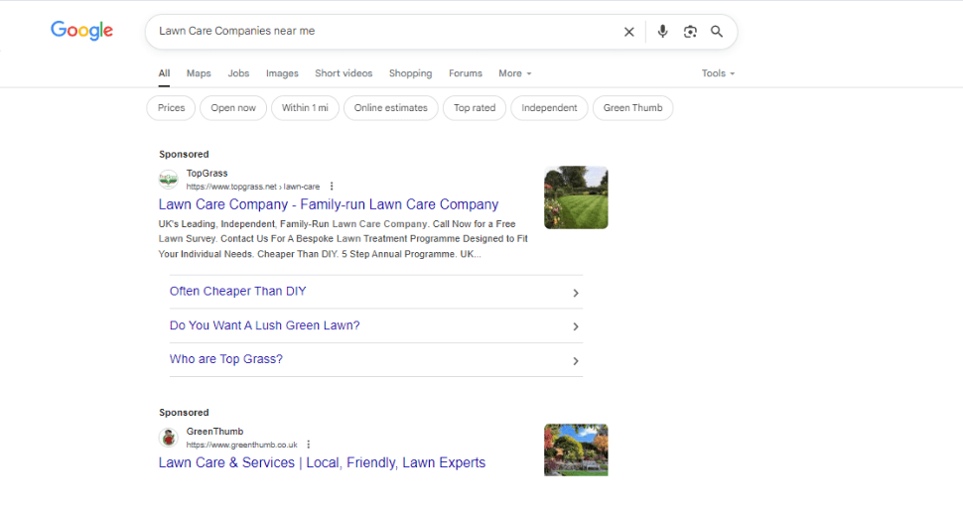
Task: Apply the Top rated filter chip
Action: (475, 108)
